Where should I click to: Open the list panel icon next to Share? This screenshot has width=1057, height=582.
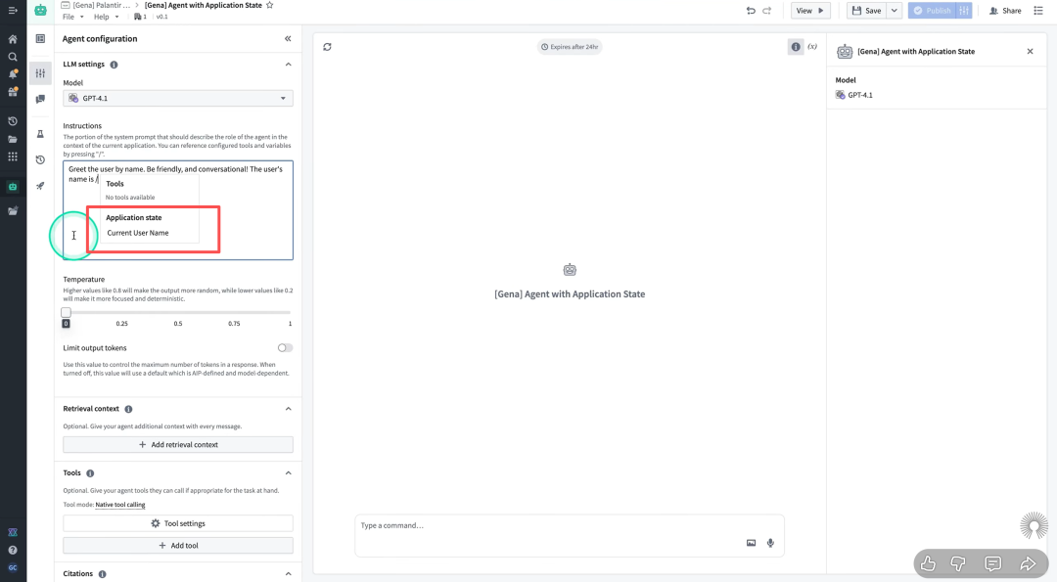(1038, 11)
